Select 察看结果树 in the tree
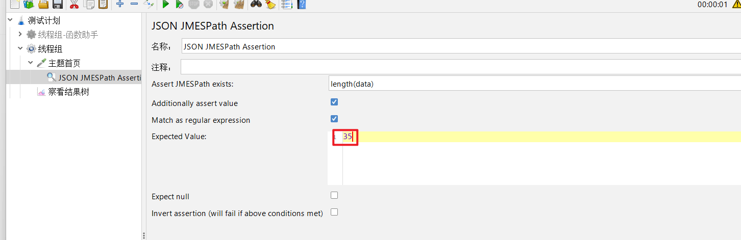This screenshot has width=741, height=240. pyautogui.click(x=68, y=92)
